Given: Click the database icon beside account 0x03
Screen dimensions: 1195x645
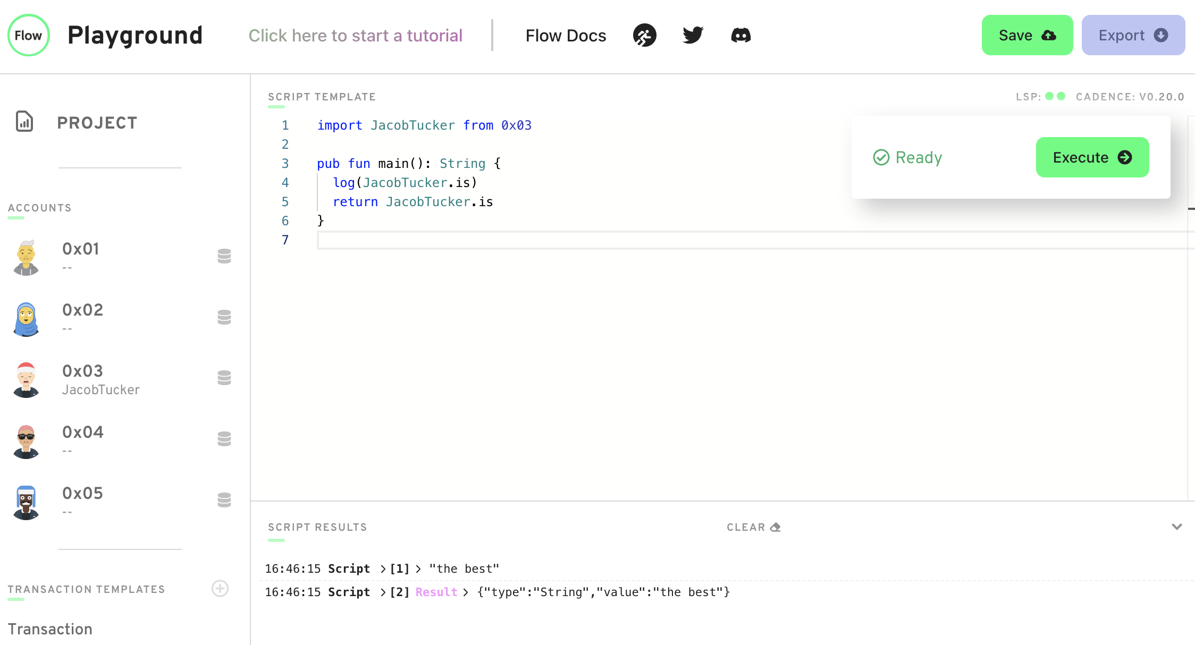Looking at the screenshot, I should pos(224,378).
